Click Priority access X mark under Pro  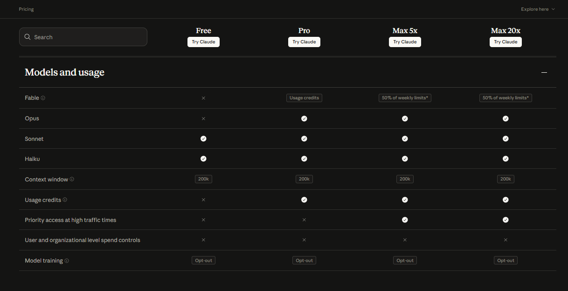pos(304,220)
